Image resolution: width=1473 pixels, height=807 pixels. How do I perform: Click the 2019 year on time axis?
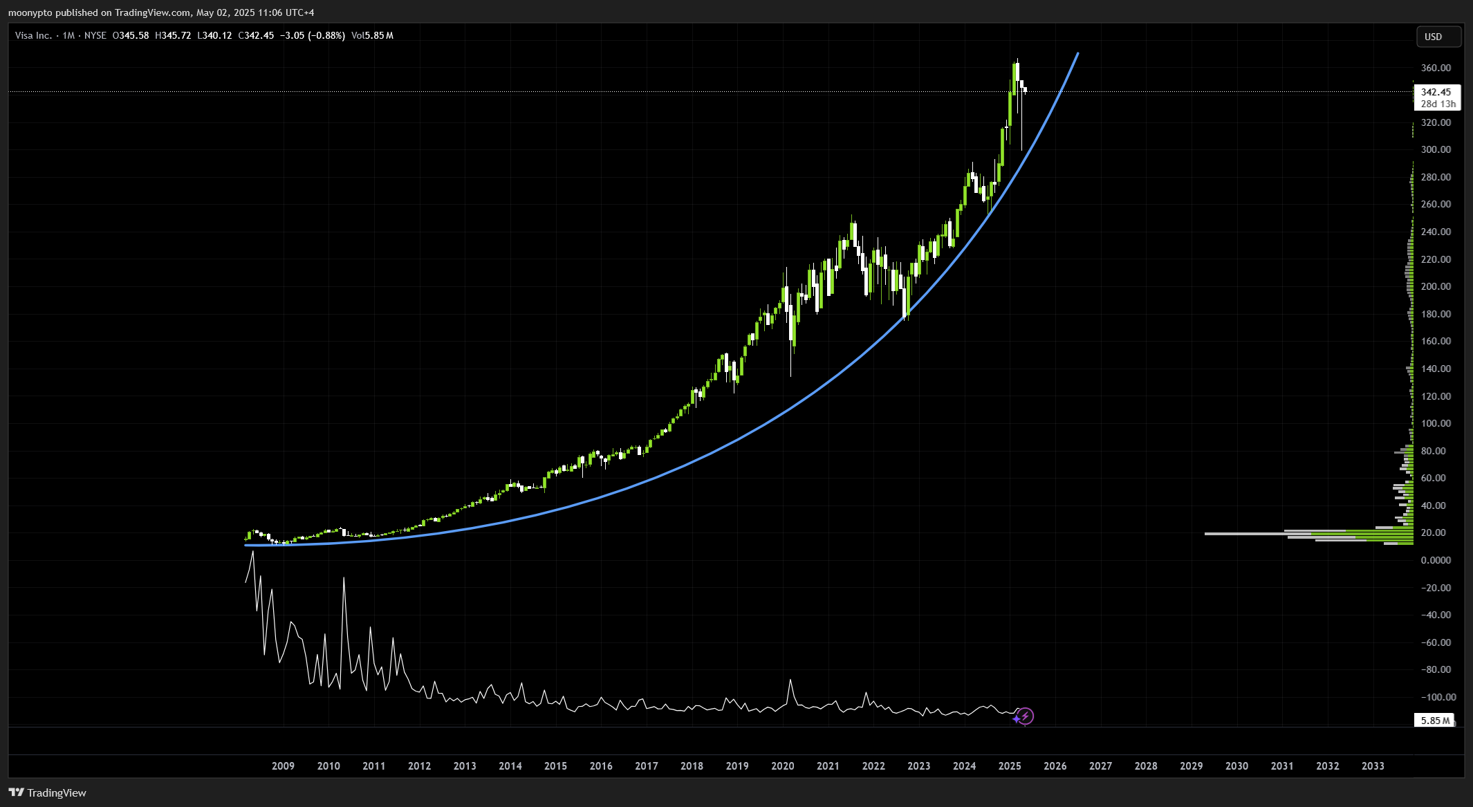737,766
